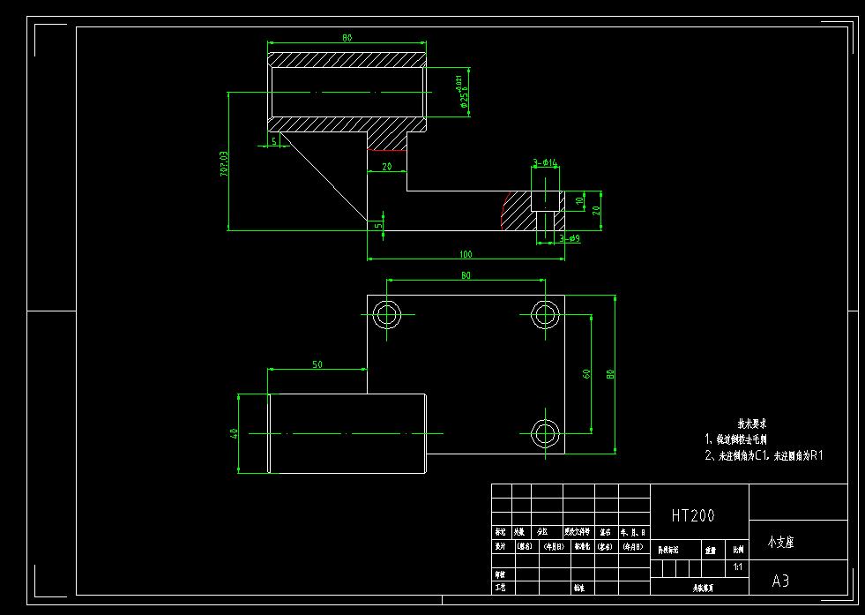Click the 80 dimension above the sleeve
865x615 pixels.
coord(347,38)
